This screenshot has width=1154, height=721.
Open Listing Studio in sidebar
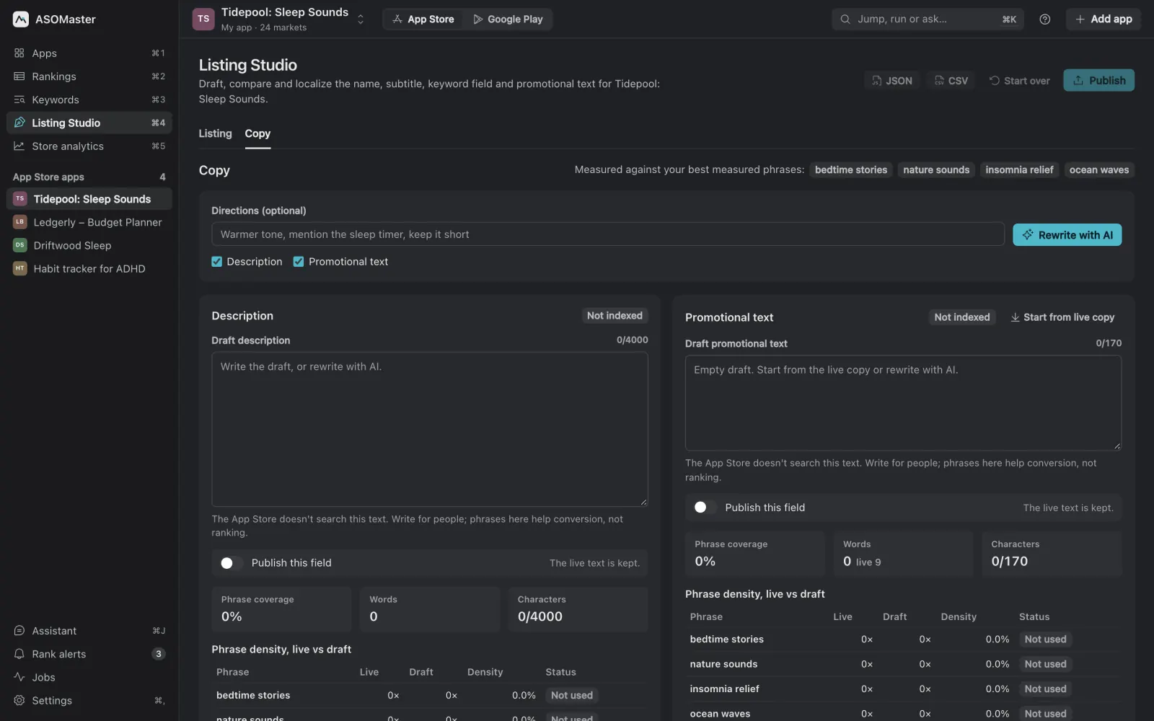89,123
